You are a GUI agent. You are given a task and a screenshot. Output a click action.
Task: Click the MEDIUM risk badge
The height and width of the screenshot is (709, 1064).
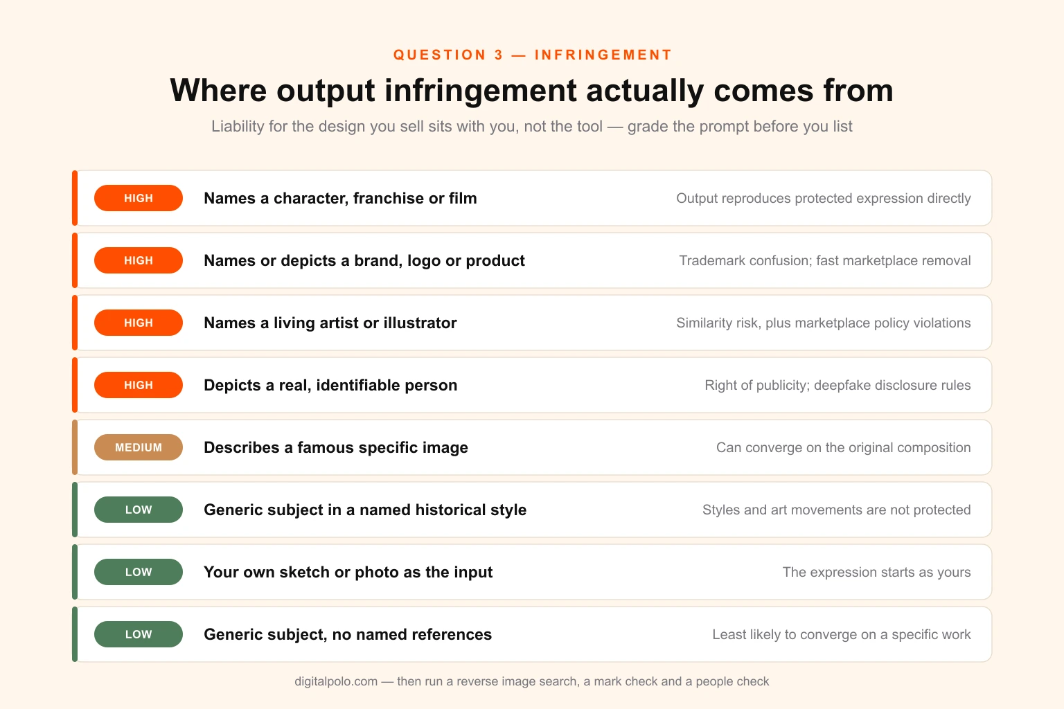pos(139,447)
